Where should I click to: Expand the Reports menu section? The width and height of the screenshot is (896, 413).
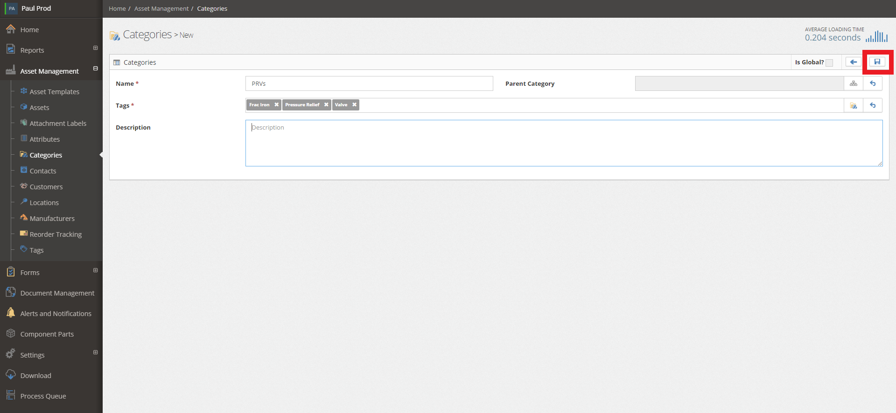pyautogui.click(x=95, y=48)
